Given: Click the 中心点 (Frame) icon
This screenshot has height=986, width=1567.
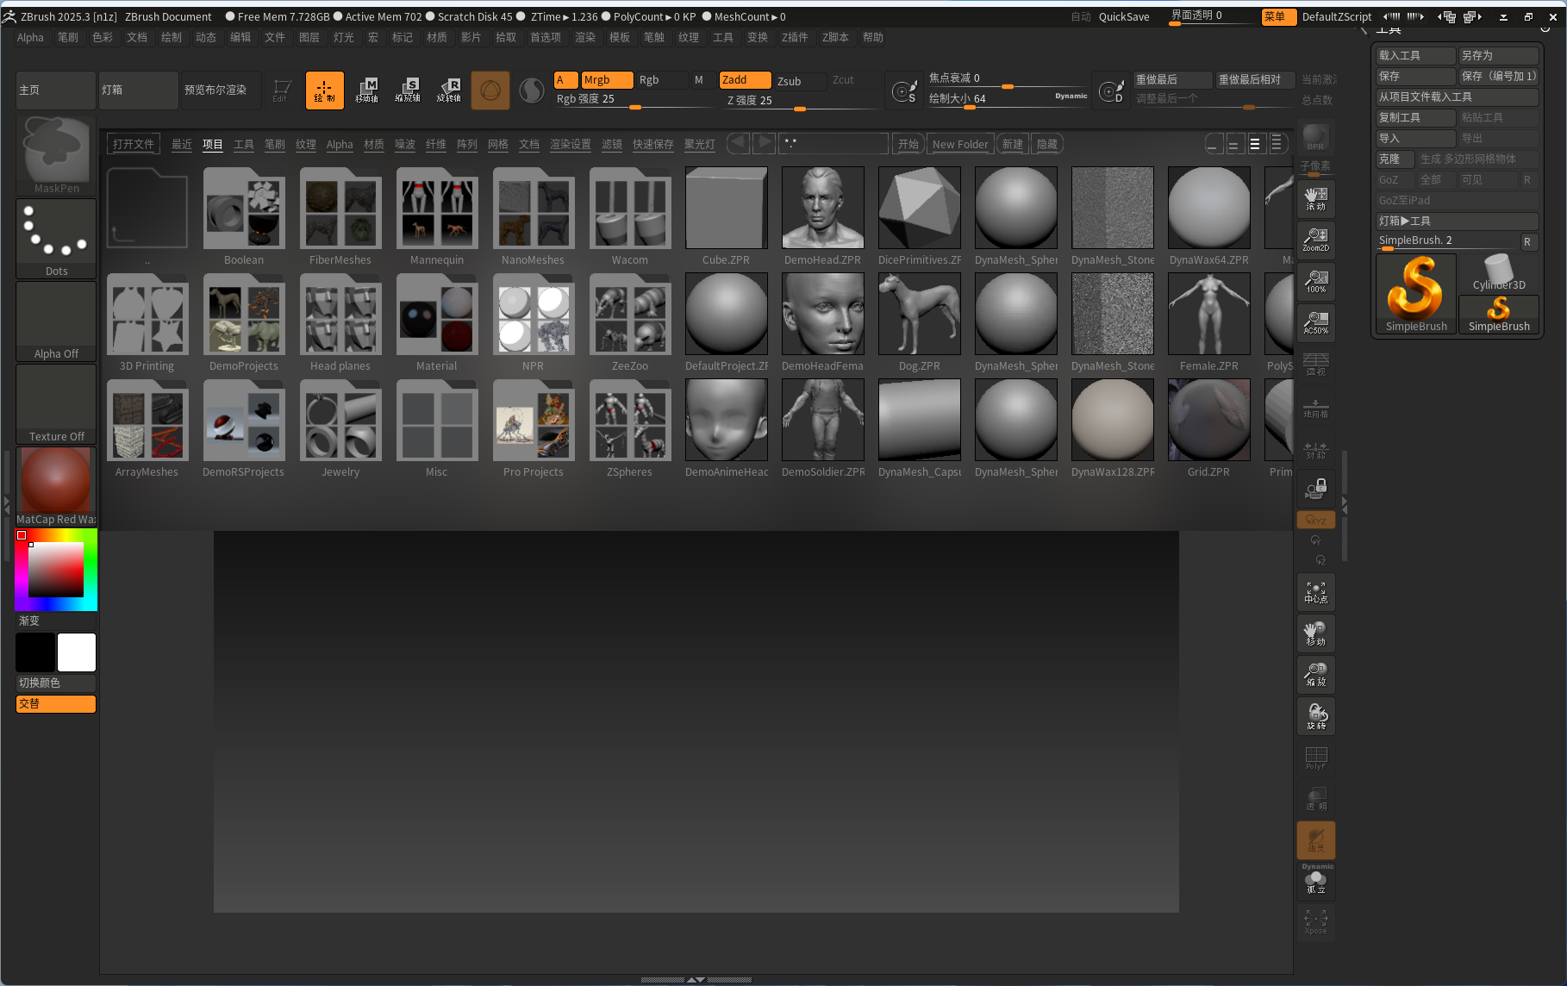Looking at the screenshot, I should click(1316, 592).
